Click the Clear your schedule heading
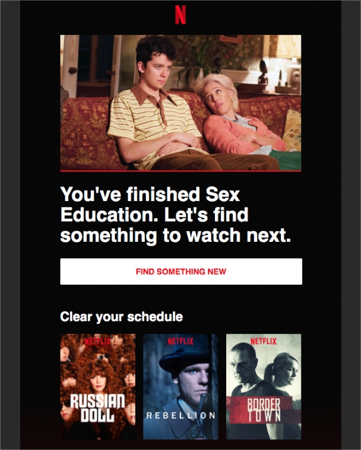The height and width of the screenshot is (450, 361). [121, 317]
